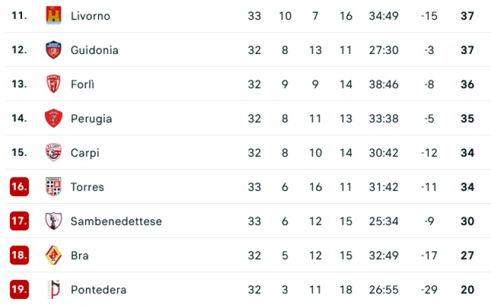
Task: Click the Pontedera team logo
Action: (x=54, y=290)
